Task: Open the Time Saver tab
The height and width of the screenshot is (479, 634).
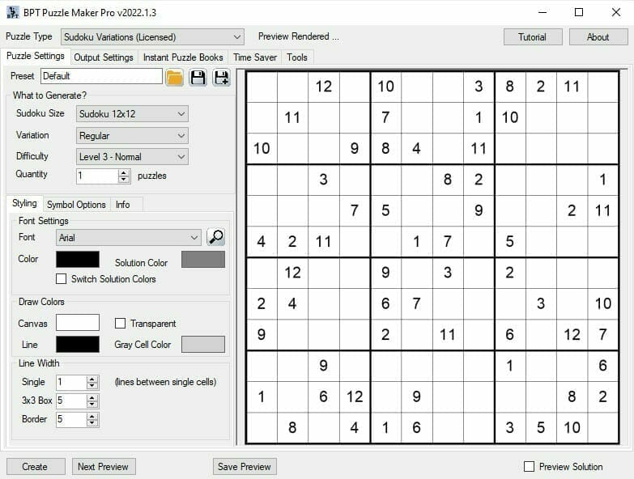Action: 255,57
